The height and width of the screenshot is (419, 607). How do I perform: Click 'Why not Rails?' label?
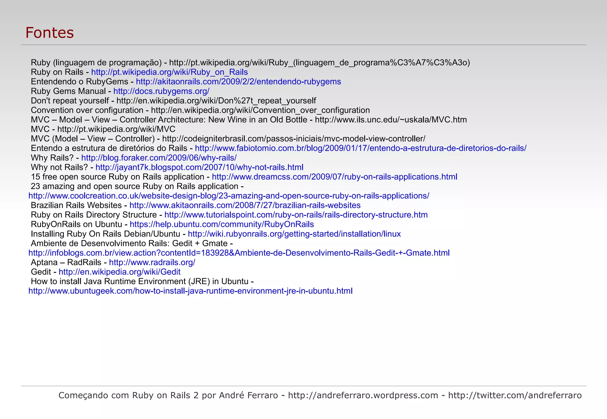tap(59, 167)
